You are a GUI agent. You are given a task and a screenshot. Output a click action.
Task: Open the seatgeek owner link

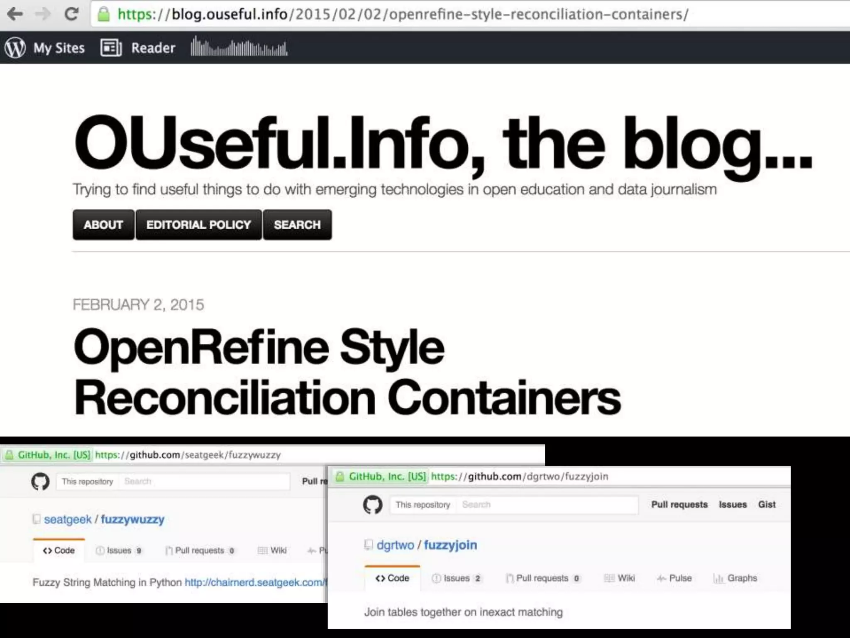tap(68, 519)
